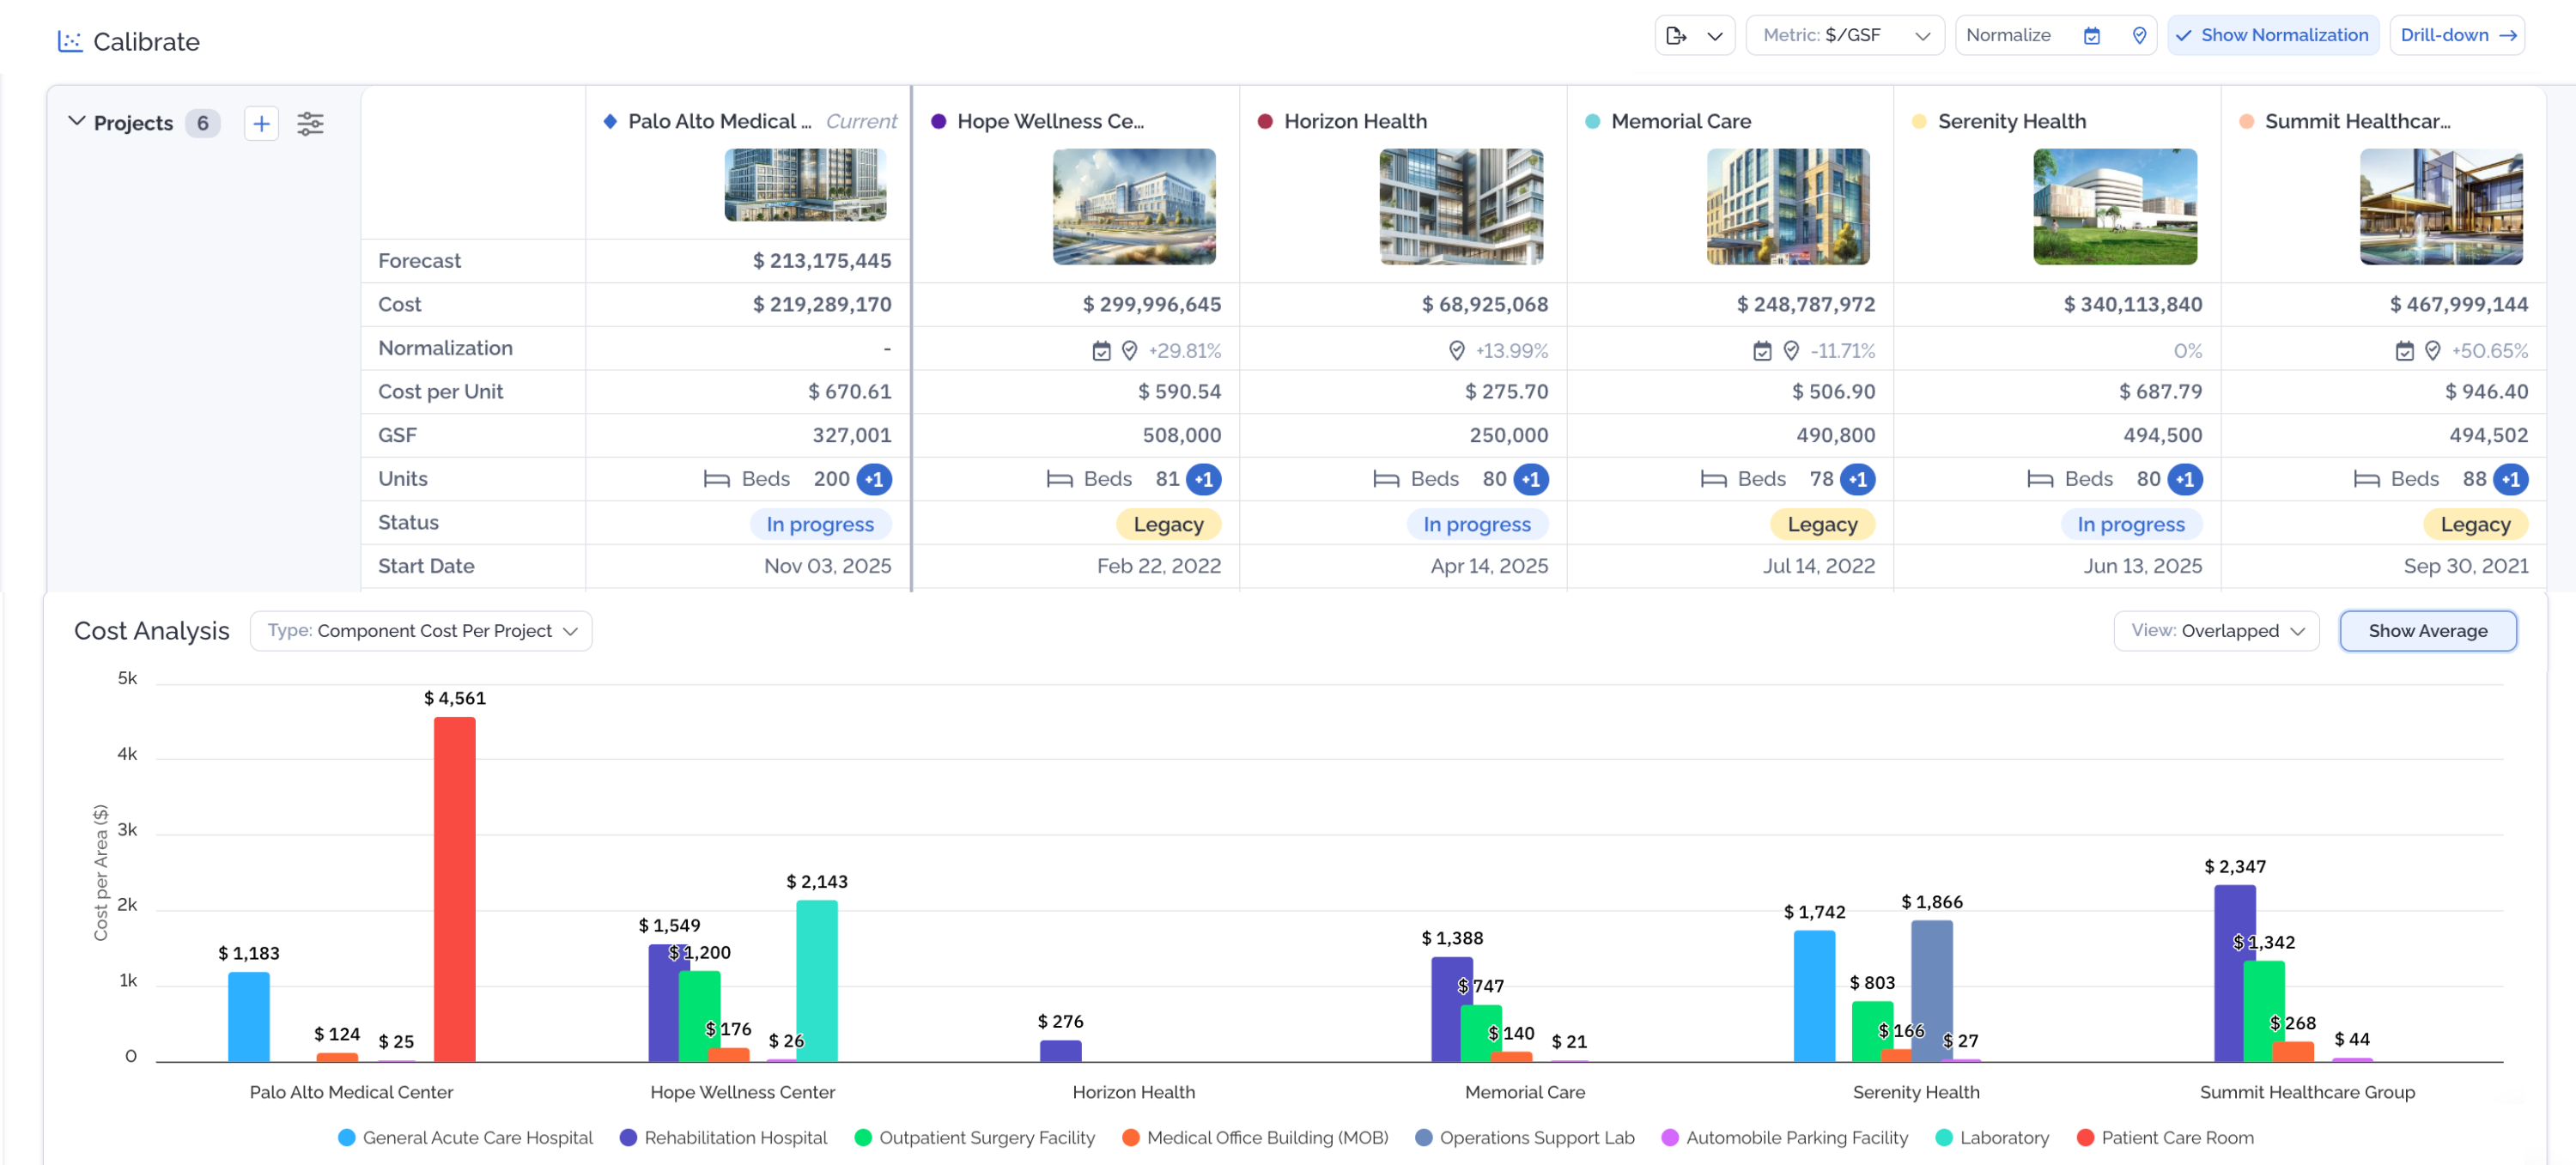Click the export icon in top toolbar

1677,35
